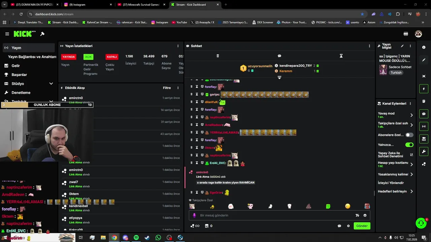Click the three-dots cluster icon in the right sidebar

tap(424, 164)
